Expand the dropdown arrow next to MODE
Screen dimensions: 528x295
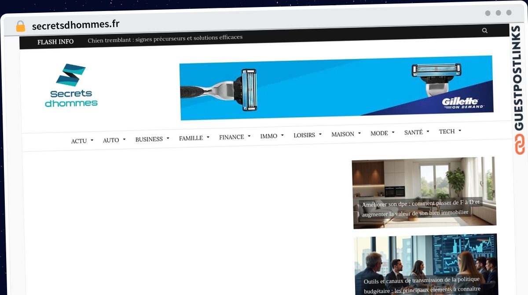coord(392,132)
